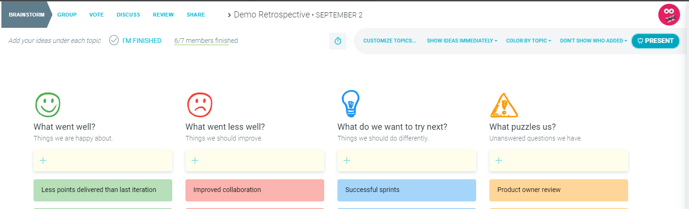This screenshot has width=689, height=209.
Task: Click the orange warning triangle icon
Action: (x=504, y=105)
